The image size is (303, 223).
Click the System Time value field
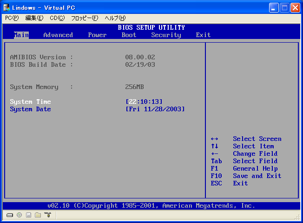[144, 102]
